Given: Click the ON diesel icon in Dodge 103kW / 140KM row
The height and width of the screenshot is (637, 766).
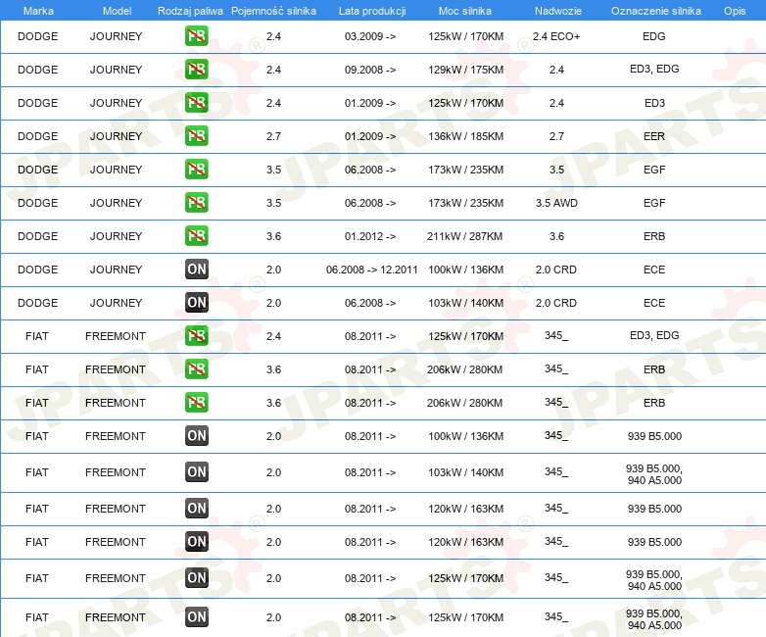Looking at the screenshot, I should [x=196, y=302].
